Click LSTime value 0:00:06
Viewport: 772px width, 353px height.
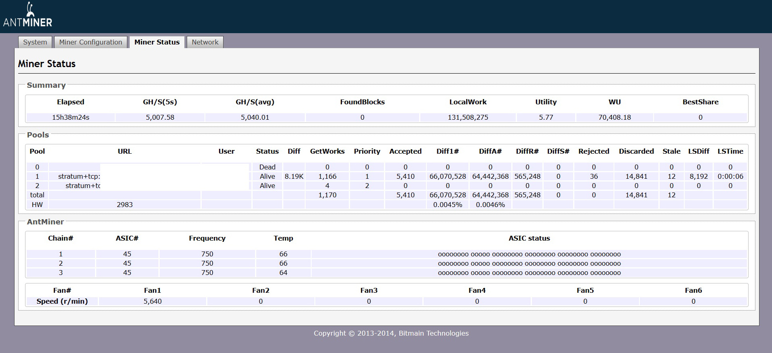730,176
